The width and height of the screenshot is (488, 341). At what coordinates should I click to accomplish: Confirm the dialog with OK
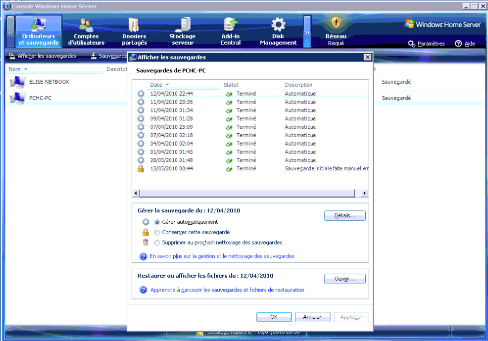[x=274, y=317]
